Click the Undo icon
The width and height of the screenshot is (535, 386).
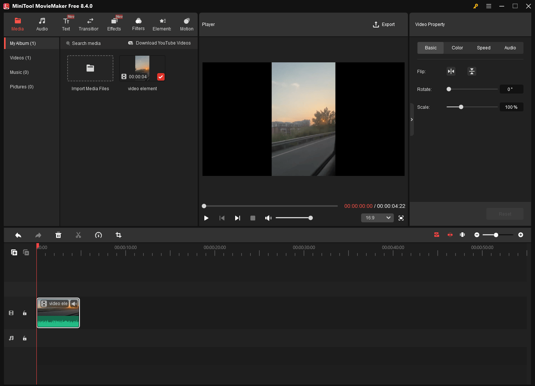coord(18,235)
